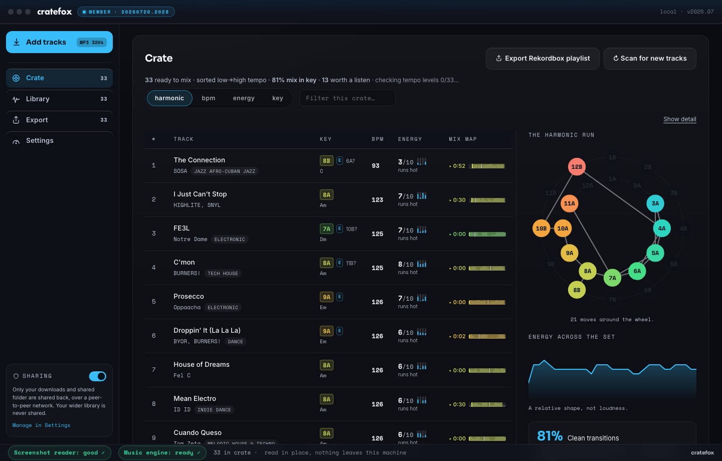Click the E badge on The Connection
Image resolution: width=722 pixels, height=461 pixels.
[x=339, y=161]
